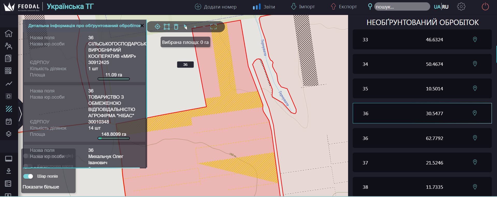The height and width of the screenshot is (197, 497).
Task: Open the calendar check icon in sidebar
Action: pos(9,121)
